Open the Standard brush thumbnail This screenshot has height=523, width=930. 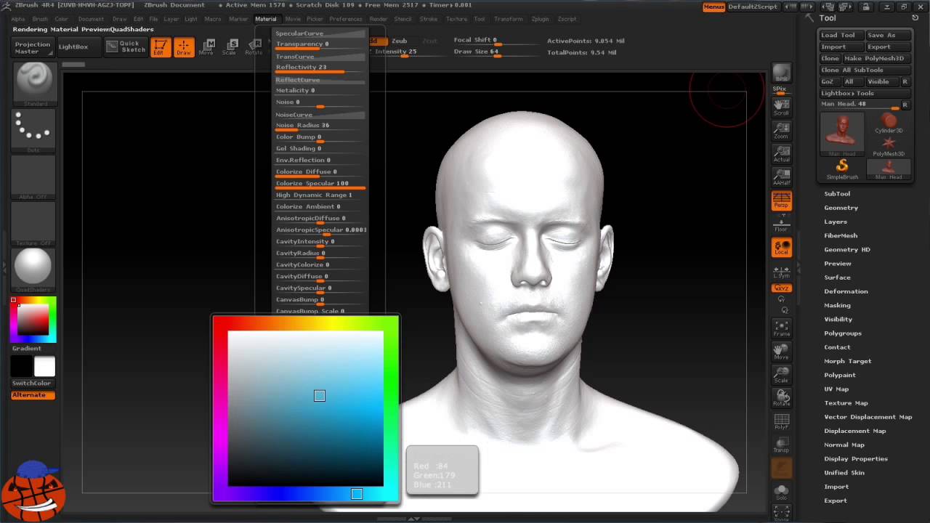[x=33, y=84]
